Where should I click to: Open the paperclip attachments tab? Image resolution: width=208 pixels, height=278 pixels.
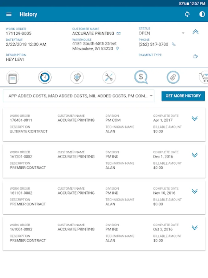point(173,78)
